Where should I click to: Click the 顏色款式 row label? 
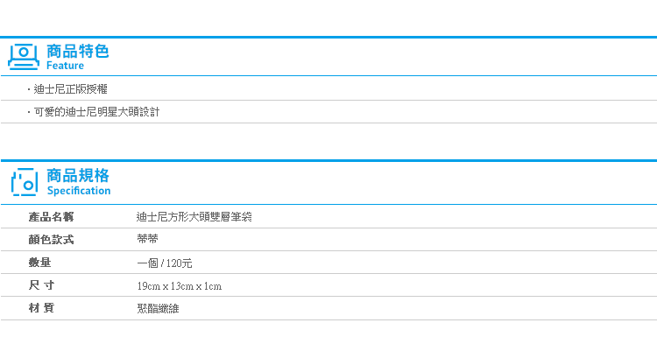(x=51, y=240)
